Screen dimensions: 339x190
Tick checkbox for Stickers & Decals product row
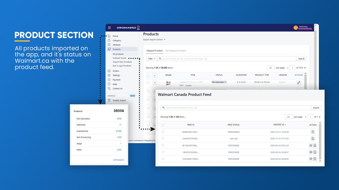(148, 83)
